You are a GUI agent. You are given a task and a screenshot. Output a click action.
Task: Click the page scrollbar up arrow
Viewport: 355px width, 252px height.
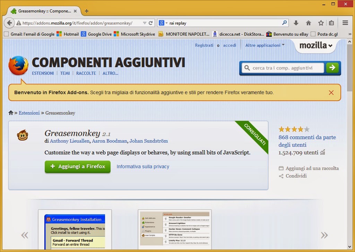(350, 42)
